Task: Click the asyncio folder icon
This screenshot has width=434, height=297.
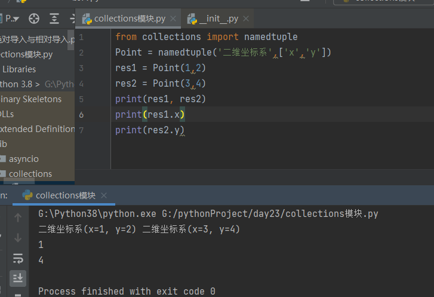Action: point(3,159)
